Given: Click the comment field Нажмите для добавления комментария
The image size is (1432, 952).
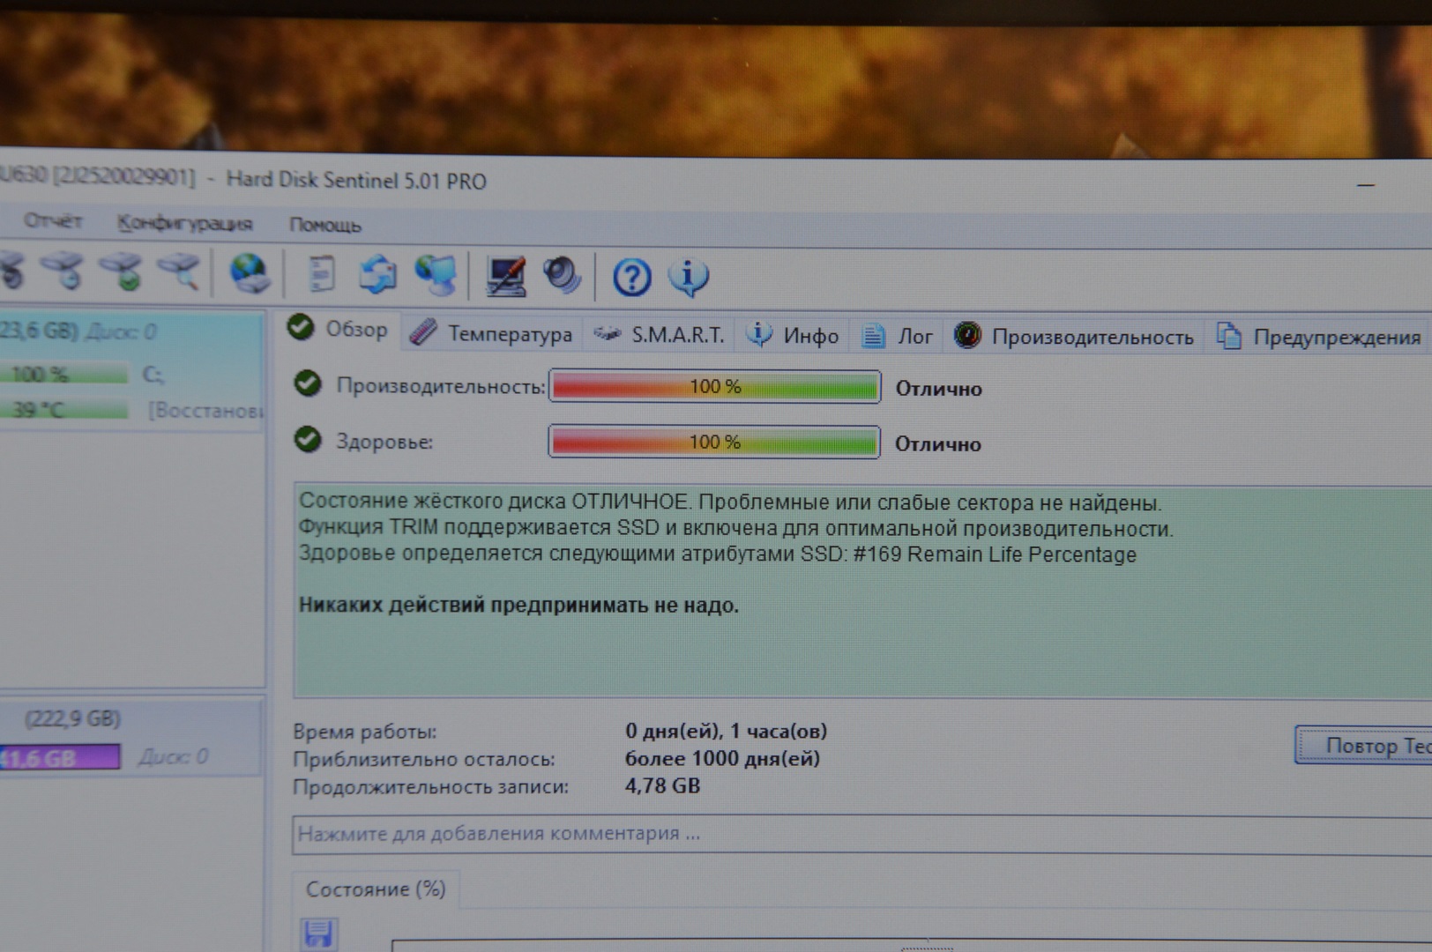Looking at the screenshot, I should [860, 834].
